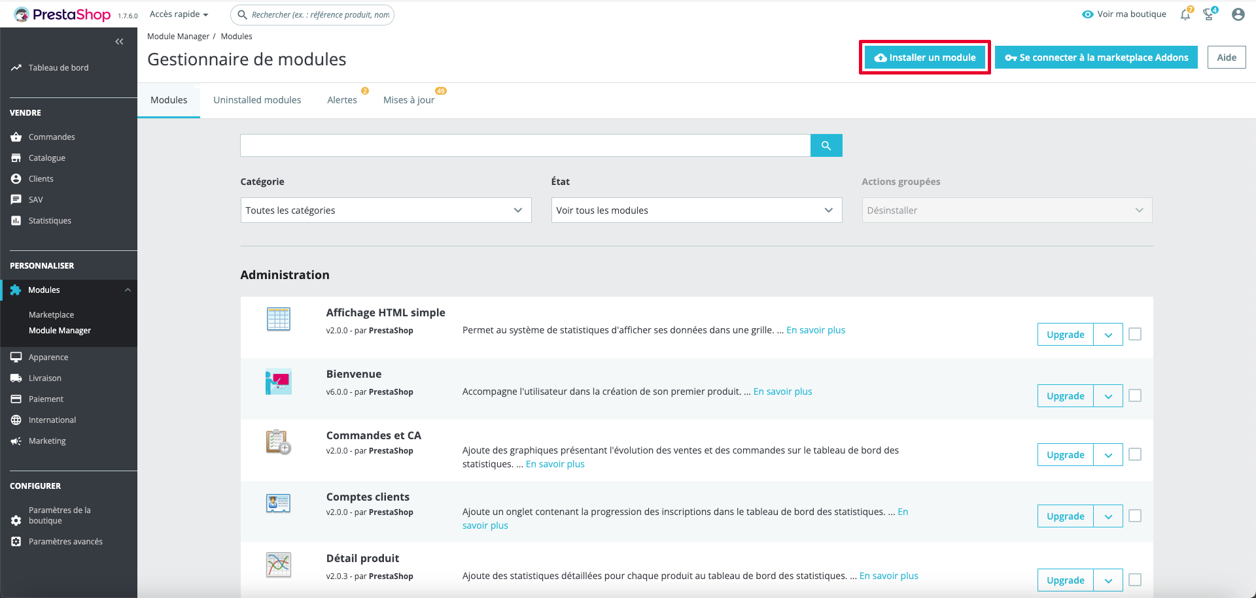
Task: Open the Accès rapide dropdown
Action: coord(179,14)
